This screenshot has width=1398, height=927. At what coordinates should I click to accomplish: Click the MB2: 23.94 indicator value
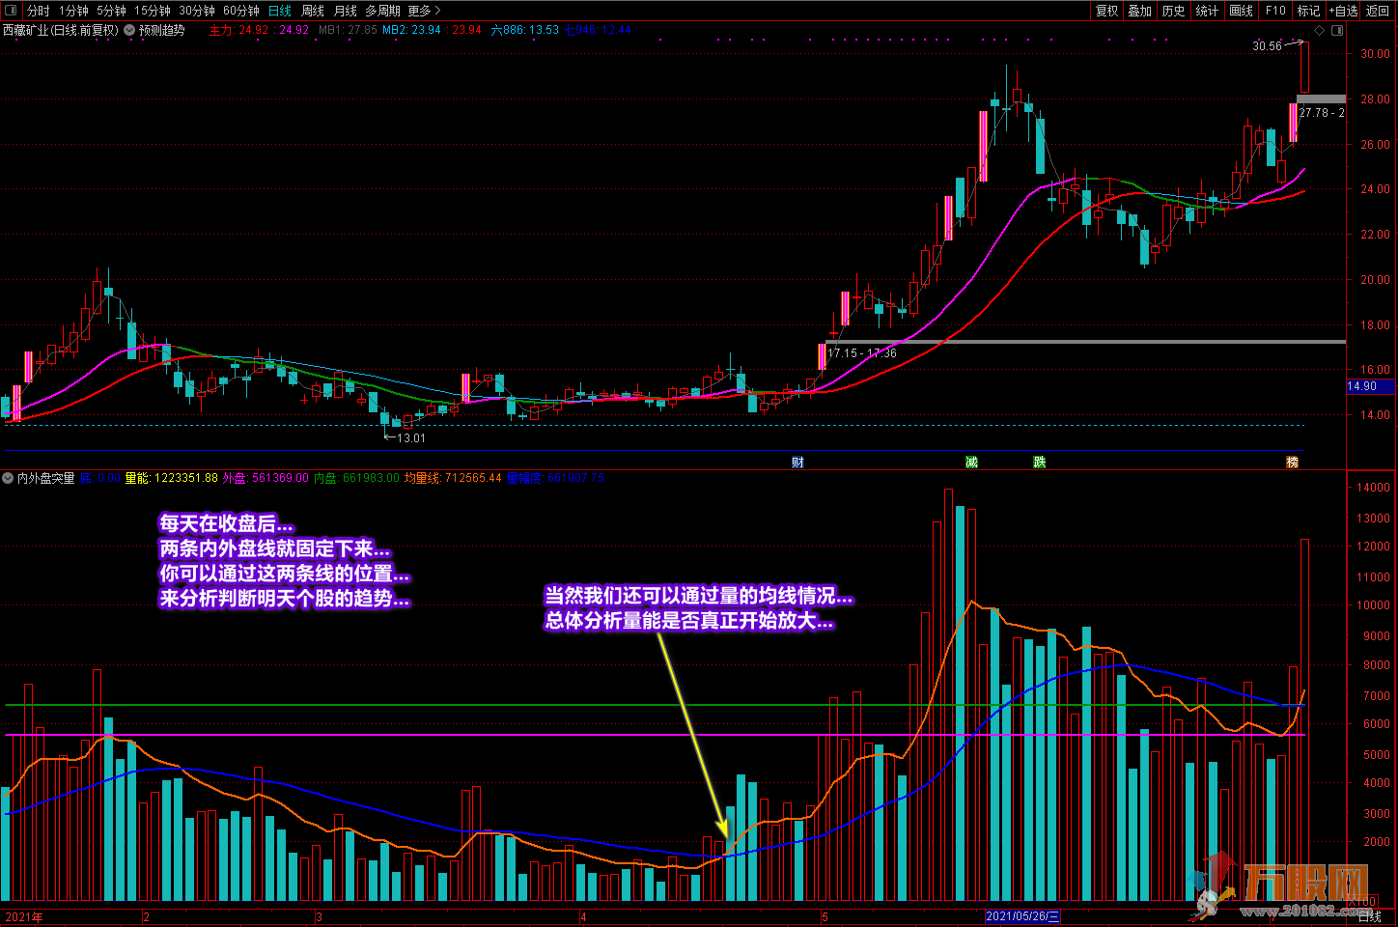tap(412, 30)
